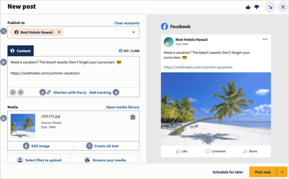Click the thumbs up feedback icon

248,7
